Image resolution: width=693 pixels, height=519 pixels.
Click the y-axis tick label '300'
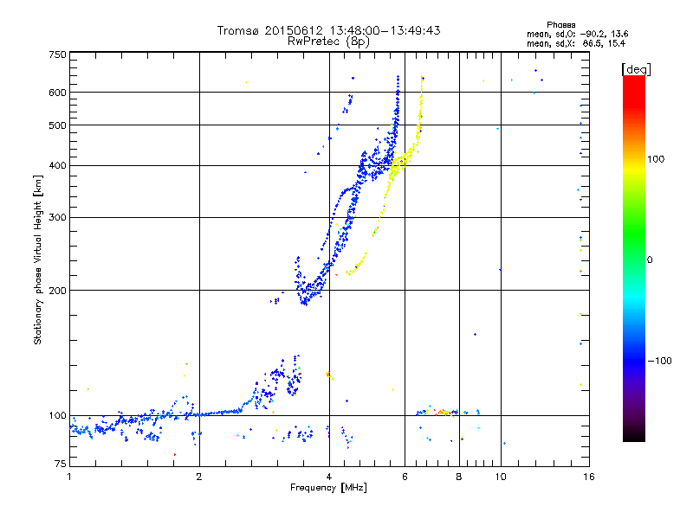(x=57, y=217)
